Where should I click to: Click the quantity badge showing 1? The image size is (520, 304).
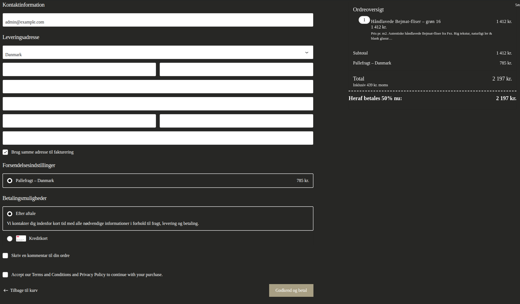(364, 20)
